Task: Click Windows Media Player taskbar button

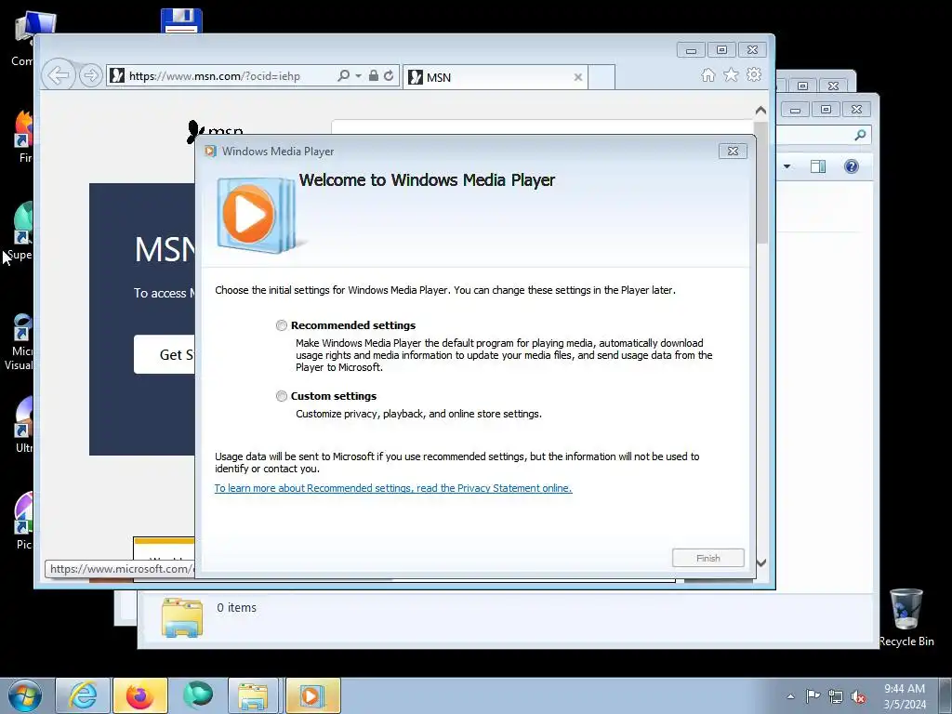Action: 312,695
